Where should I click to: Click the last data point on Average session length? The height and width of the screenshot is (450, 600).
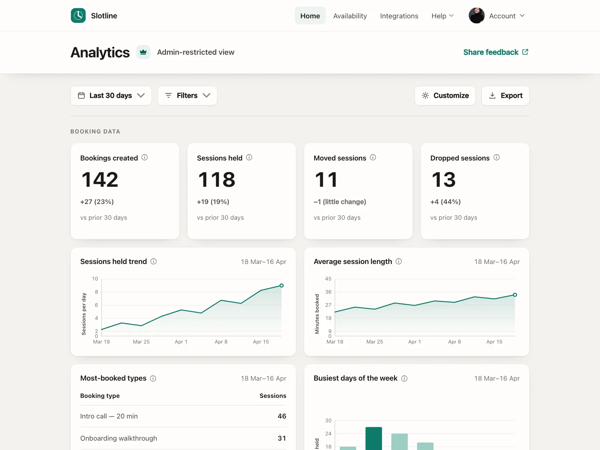click(x=515, y=295)
